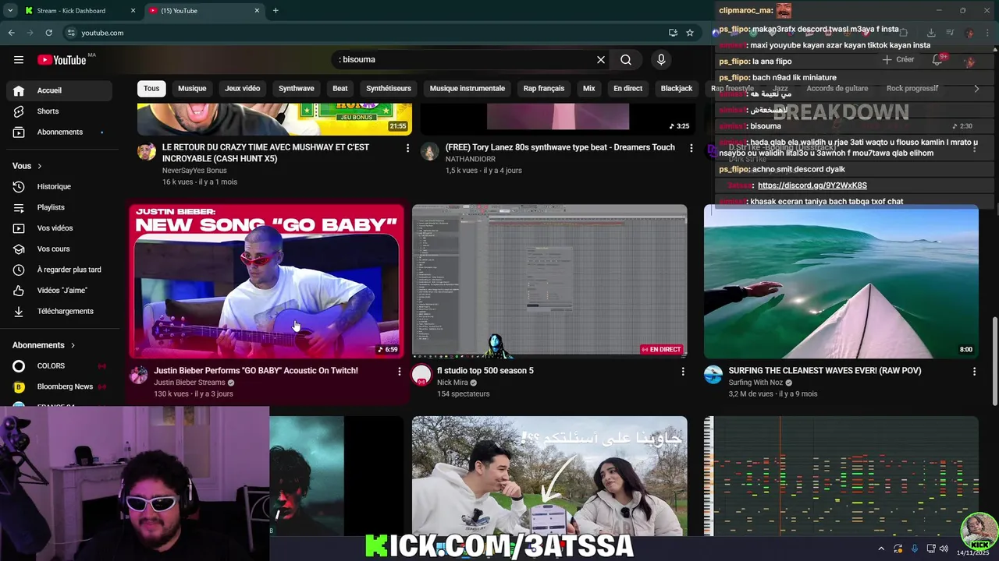Viewport: 999px width, 561px height.
Task: Select the Musique instrumentale chip
Action: pos(468,89)
